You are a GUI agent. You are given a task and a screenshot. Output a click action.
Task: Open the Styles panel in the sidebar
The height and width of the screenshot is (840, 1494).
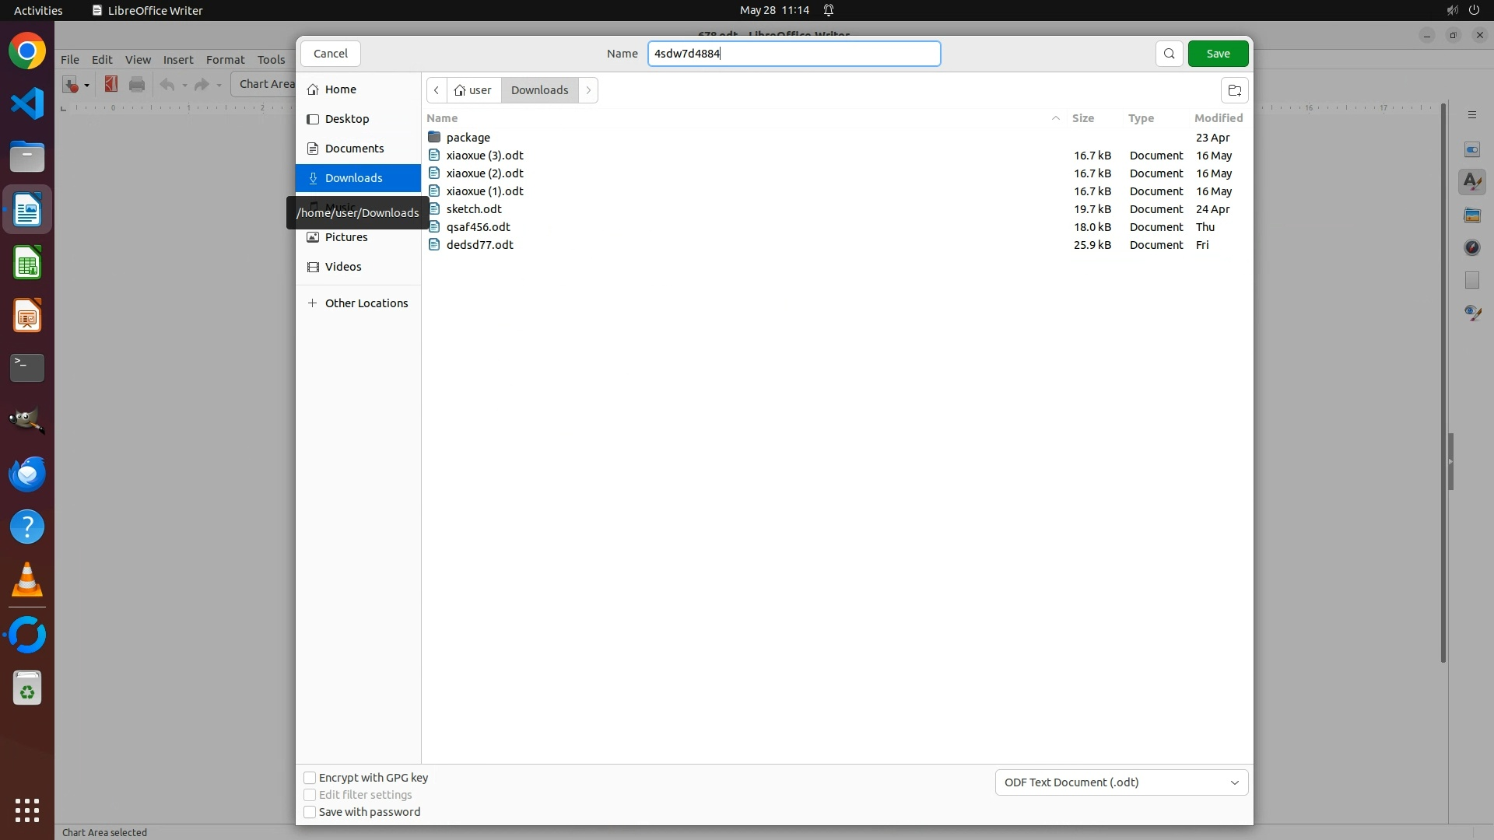point(1471,182)
